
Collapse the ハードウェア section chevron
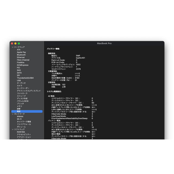click(x=13, y=47)
